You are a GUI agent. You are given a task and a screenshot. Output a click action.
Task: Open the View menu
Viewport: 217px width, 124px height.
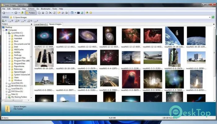tap(24, 9)
